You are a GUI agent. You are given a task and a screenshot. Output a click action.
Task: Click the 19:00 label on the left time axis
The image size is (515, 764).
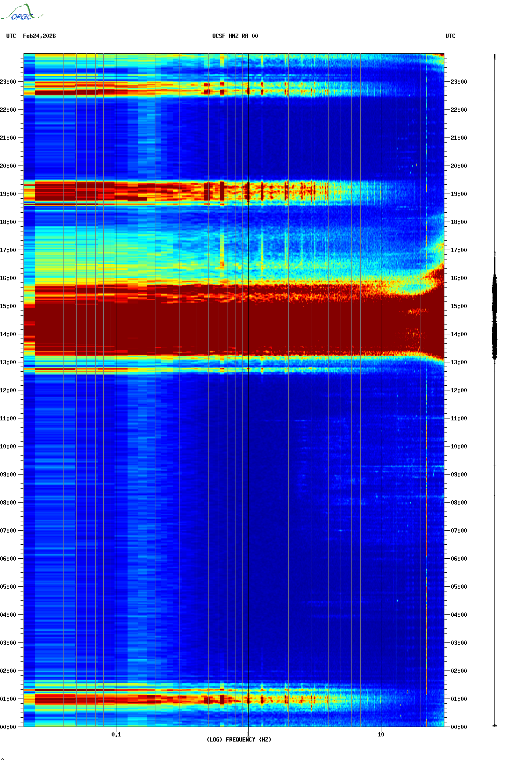[x=8, y=194]
